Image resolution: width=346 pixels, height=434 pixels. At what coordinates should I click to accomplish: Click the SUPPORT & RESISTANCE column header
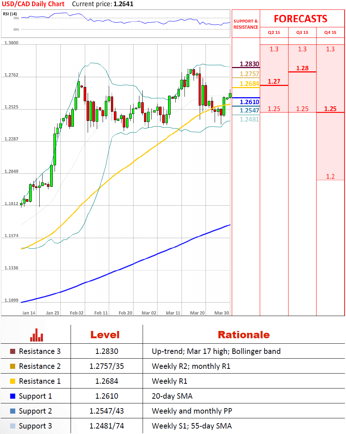point(246,24)
